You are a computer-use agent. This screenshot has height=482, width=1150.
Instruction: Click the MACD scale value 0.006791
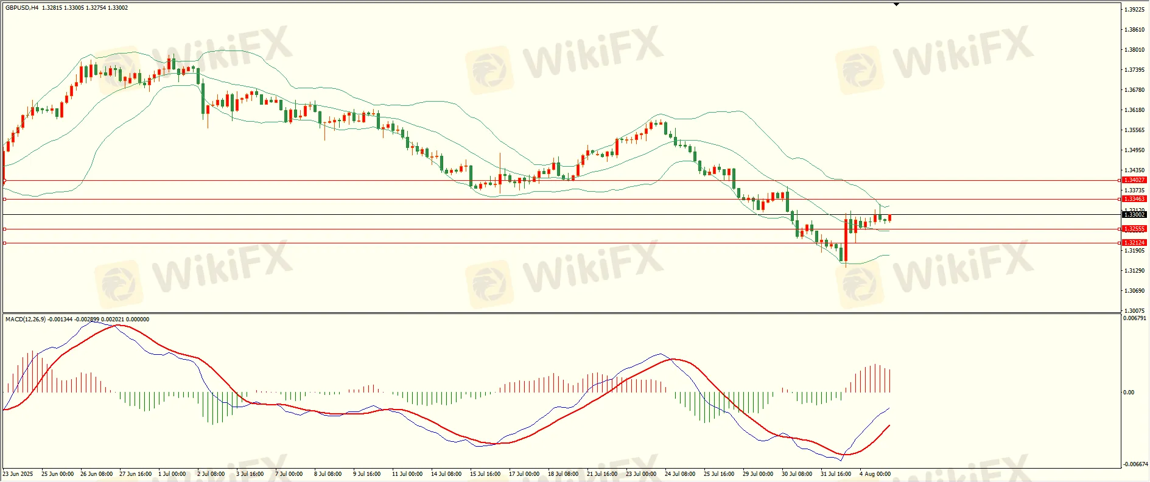pos(1135,318)
